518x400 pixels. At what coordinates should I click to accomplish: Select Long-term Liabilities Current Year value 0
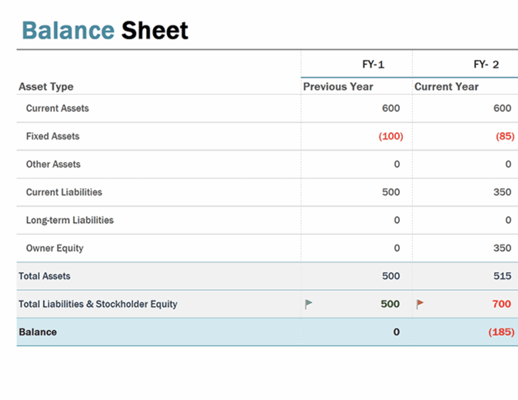click(x=508, y=221)
